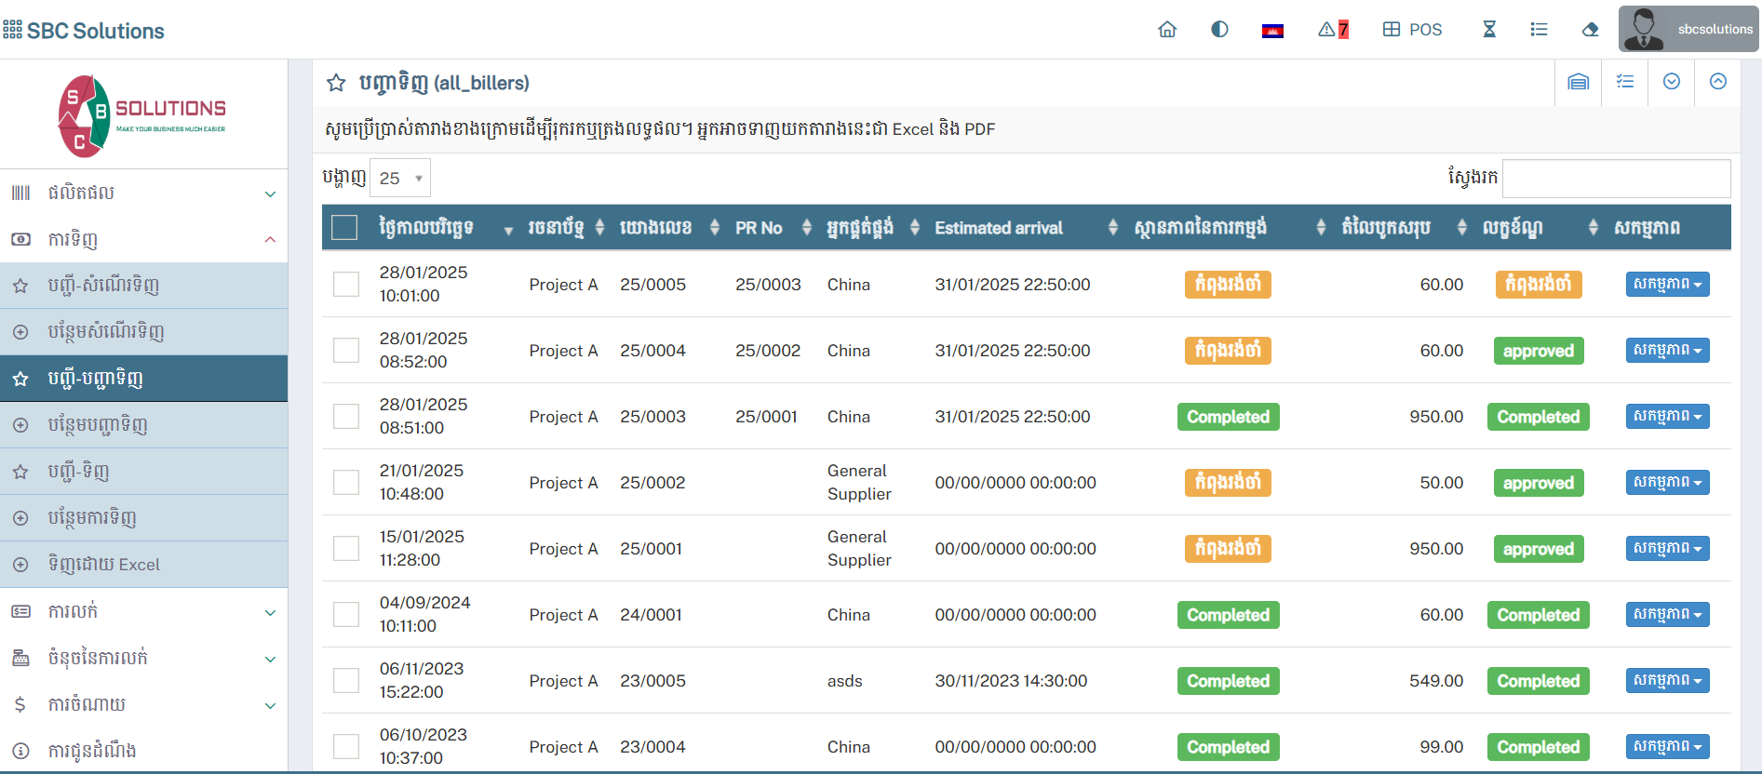Check the row for reference 25/0005

[x=346, y=285]
